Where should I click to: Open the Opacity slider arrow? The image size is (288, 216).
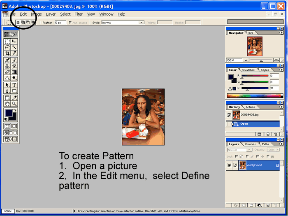pos(278,150)
